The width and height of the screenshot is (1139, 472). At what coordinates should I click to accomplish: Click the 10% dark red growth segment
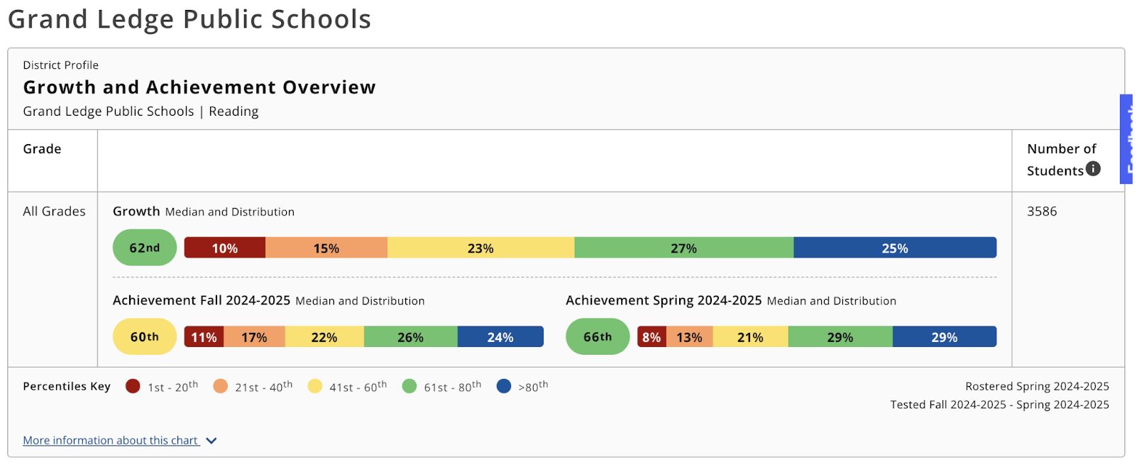(225, 248)
